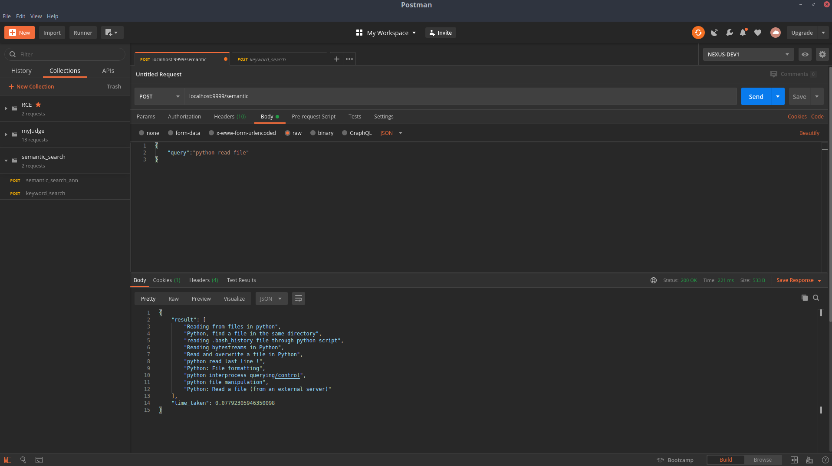The width and height of the screenshot is (832, 466).
Task: Add a new request tab with plus
Action: pos(336,59)
